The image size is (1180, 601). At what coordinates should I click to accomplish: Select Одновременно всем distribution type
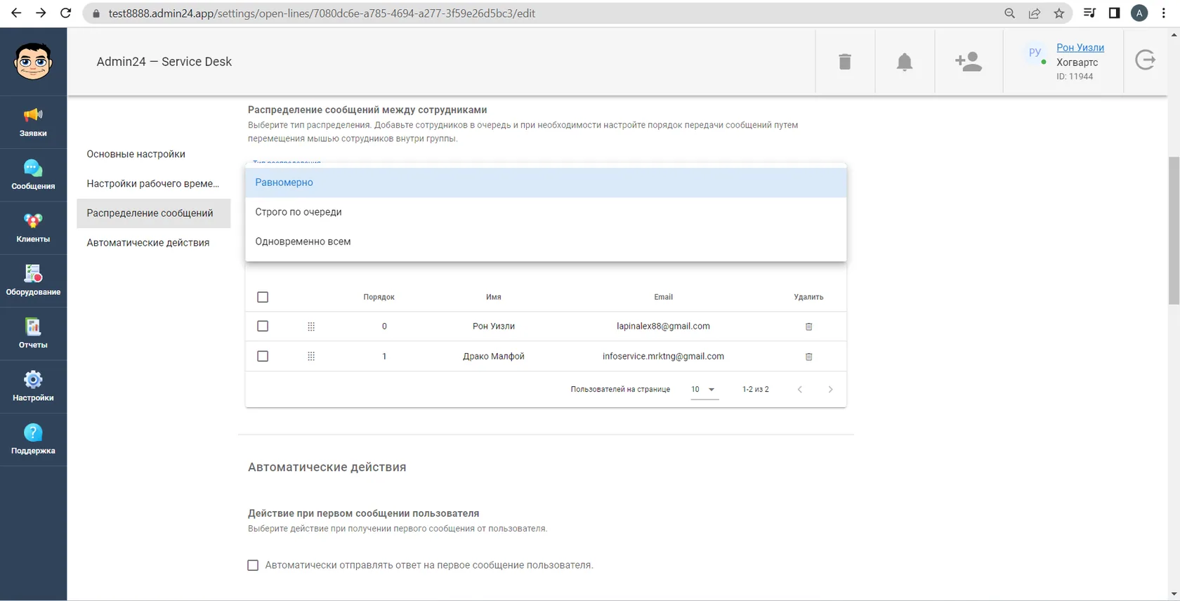tap(546, 242)
